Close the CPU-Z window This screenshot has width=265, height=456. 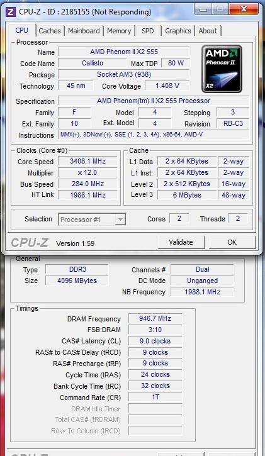click(x=244, y=9)
